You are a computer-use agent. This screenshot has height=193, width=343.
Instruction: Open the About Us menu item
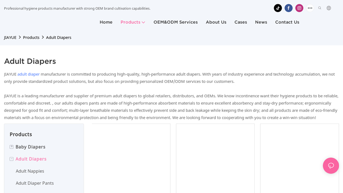(216, 22)
